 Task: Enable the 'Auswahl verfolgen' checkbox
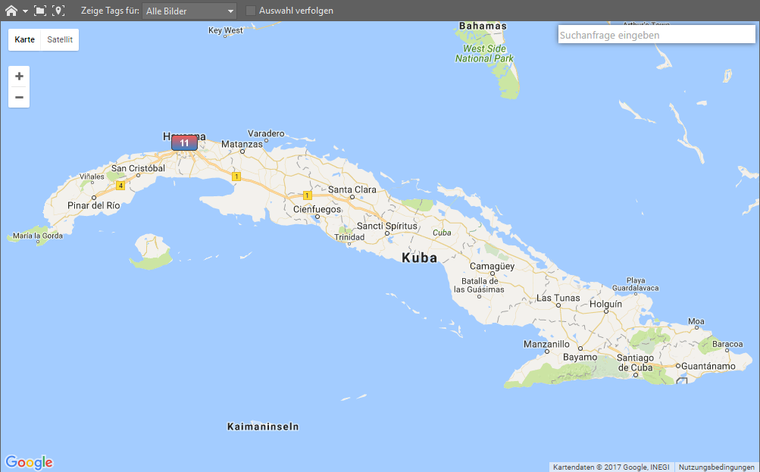[251, 11]
